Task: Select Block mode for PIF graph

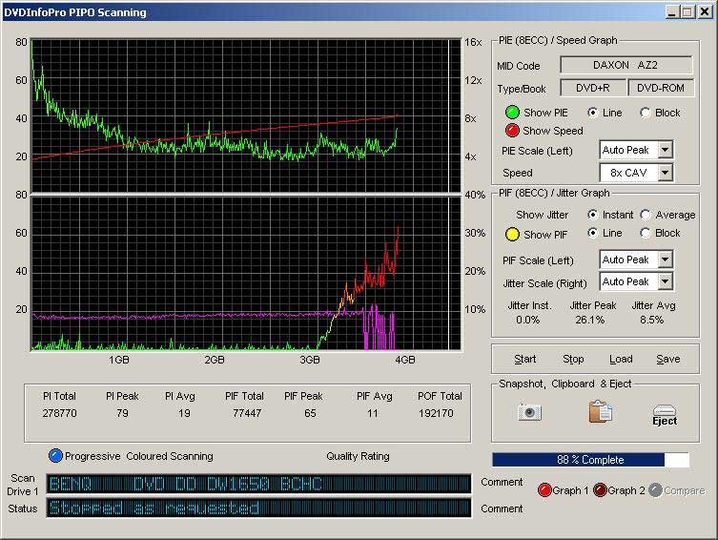Action: [646, 233]
